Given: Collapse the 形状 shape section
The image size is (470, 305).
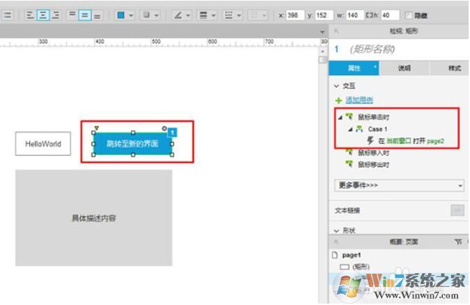Looking at the screenshot, I should [336, 231].
